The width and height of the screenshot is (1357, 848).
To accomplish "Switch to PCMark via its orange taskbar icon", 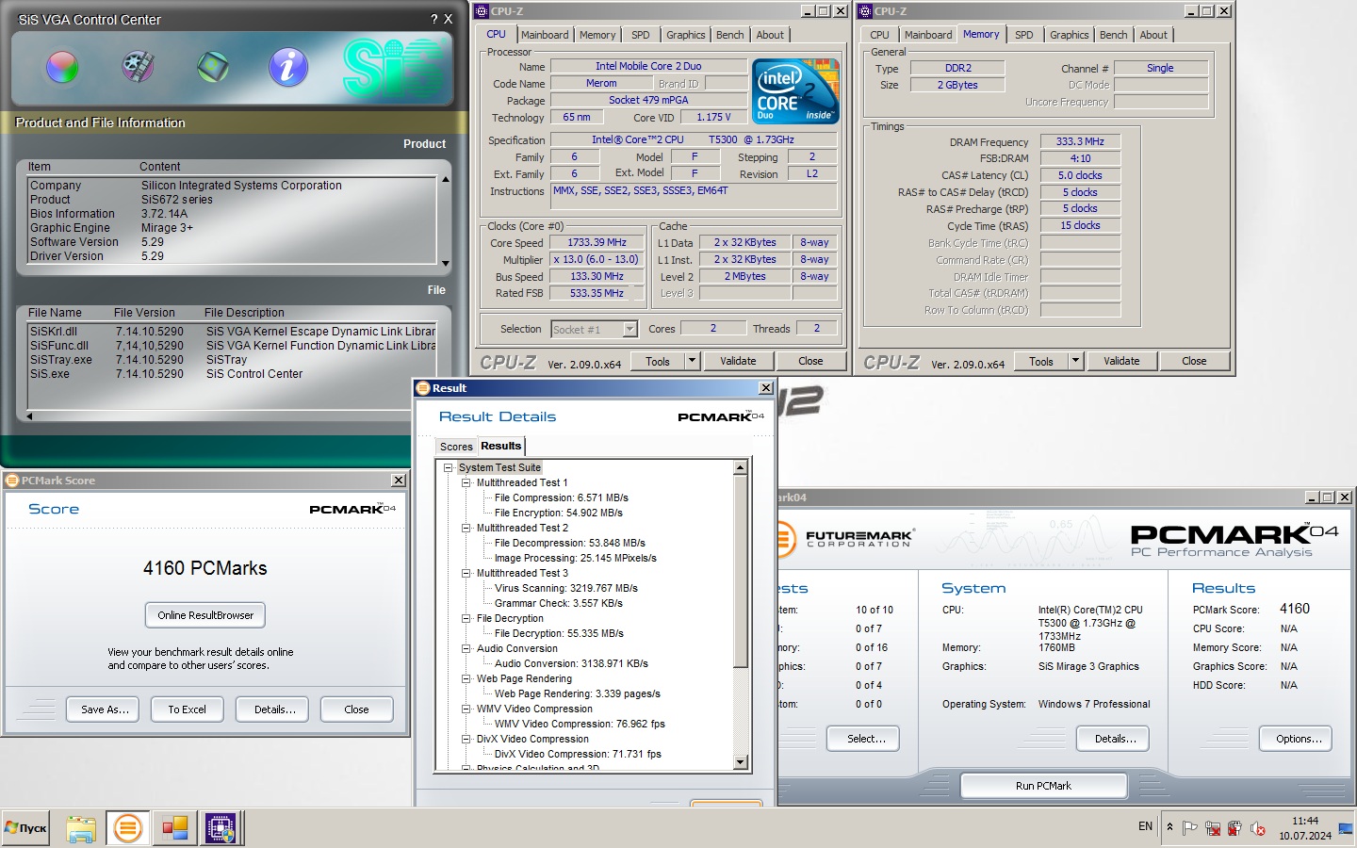I will click(x=127, y=828).
